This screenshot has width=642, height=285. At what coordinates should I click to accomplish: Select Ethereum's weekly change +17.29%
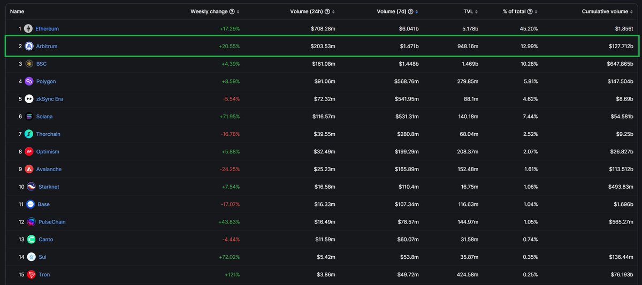point(229,29)
